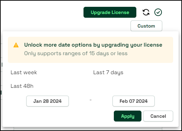
Task: Cancel the date range selection
Action: (158, 116)
